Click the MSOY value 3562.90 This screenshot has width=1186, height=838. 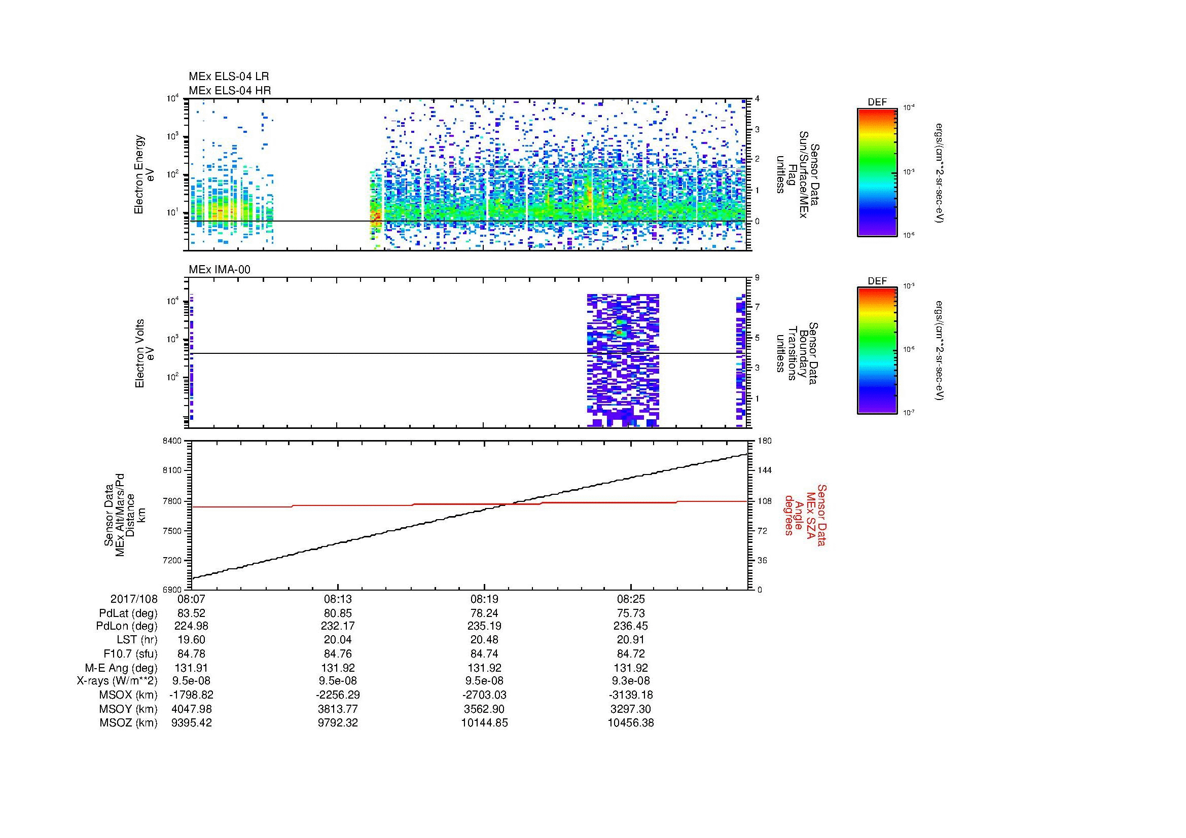click(485, 709)
